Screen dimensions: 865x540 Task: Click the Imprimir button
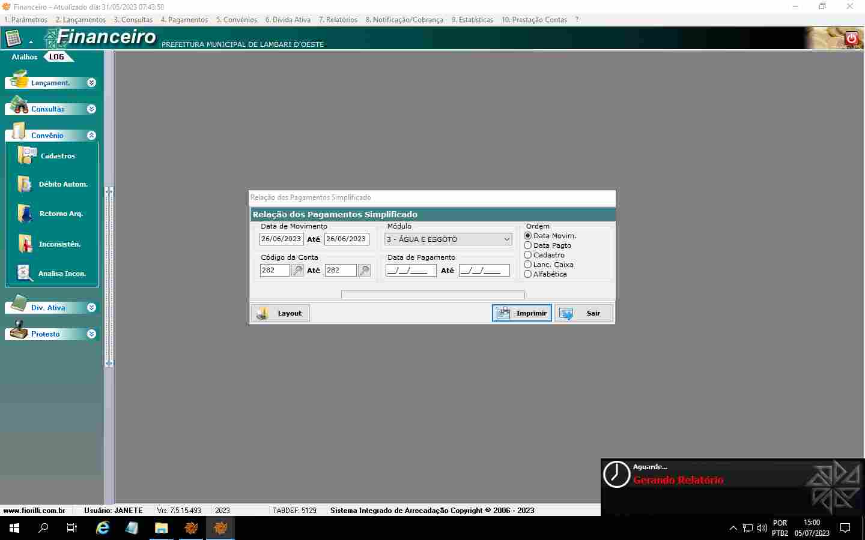coord(521,313)
